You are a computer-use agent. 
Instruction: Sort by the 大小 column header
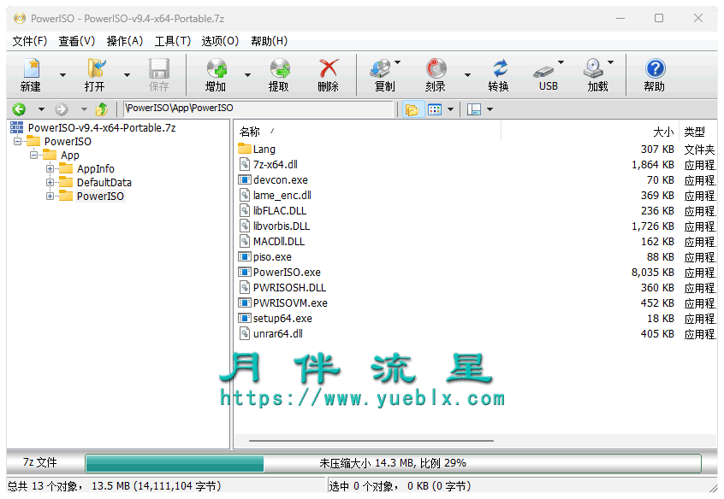click(590, 132)
